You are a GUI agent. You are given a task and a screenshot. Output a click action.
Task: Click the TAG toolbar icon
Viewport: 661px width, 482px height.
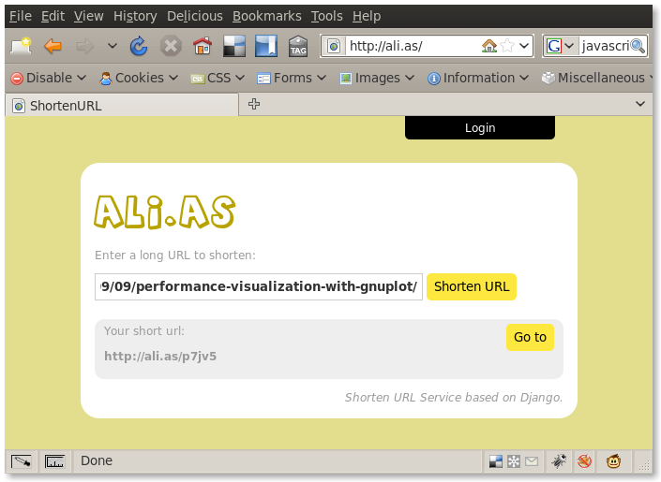click(x=298, y=46)
